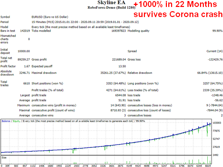
Task: Click total trades value '6610'
Action: [x=26, y=83]
